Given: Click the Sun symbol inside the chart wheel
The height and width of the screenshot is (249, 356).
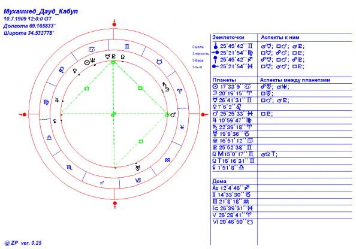Looking at the screenshot, I should click(x=87, y=62).
